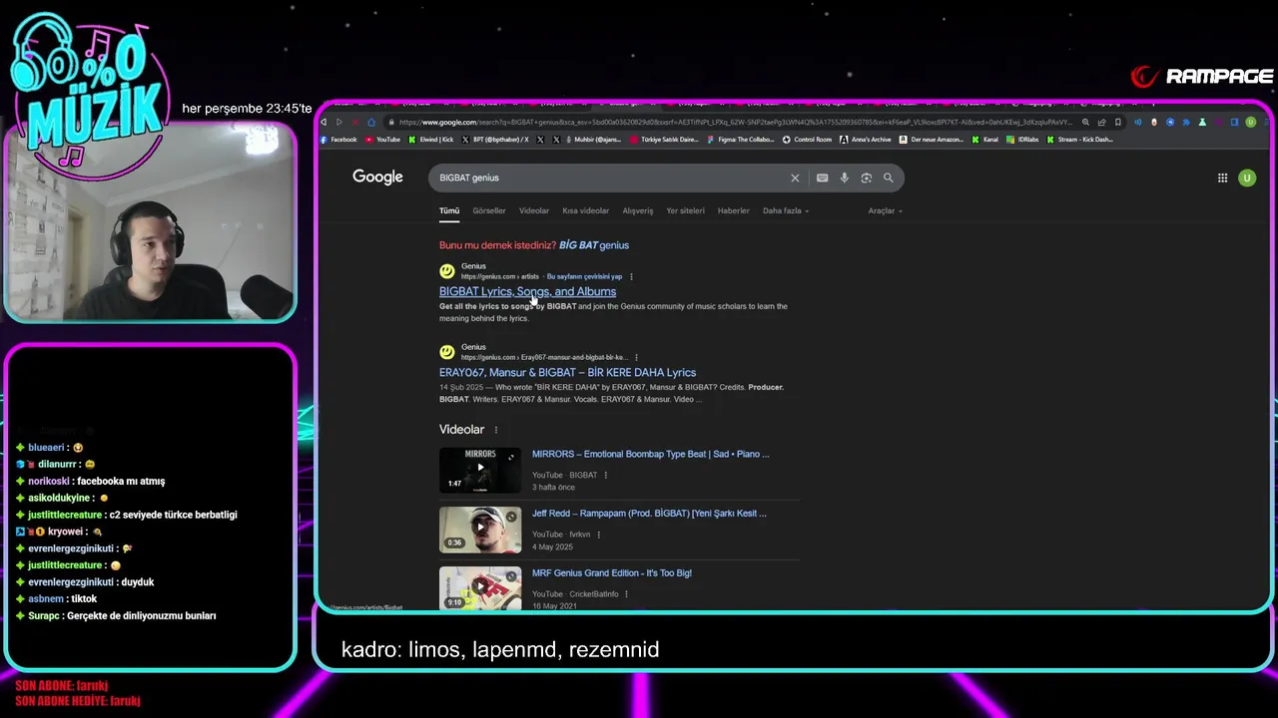Viewport: 1278px width, 718px height.
Task: Click the Google logo
Action: pos(377,178)
